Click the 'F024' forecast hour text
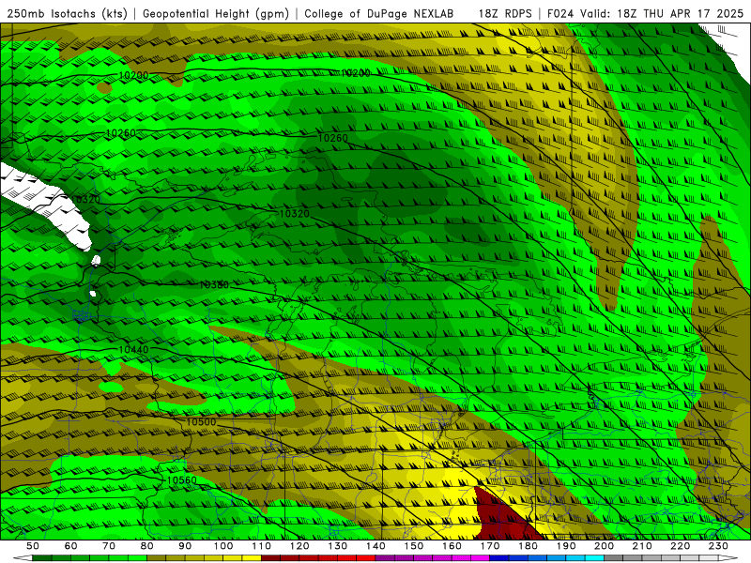This screenshot has height=563, width=751. [x=560, y=14]
